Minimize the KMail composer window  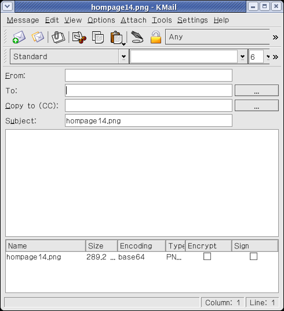pos(253,6)
